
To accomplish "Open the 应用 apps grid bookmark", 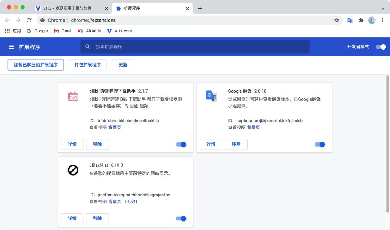I will point(13,31).
